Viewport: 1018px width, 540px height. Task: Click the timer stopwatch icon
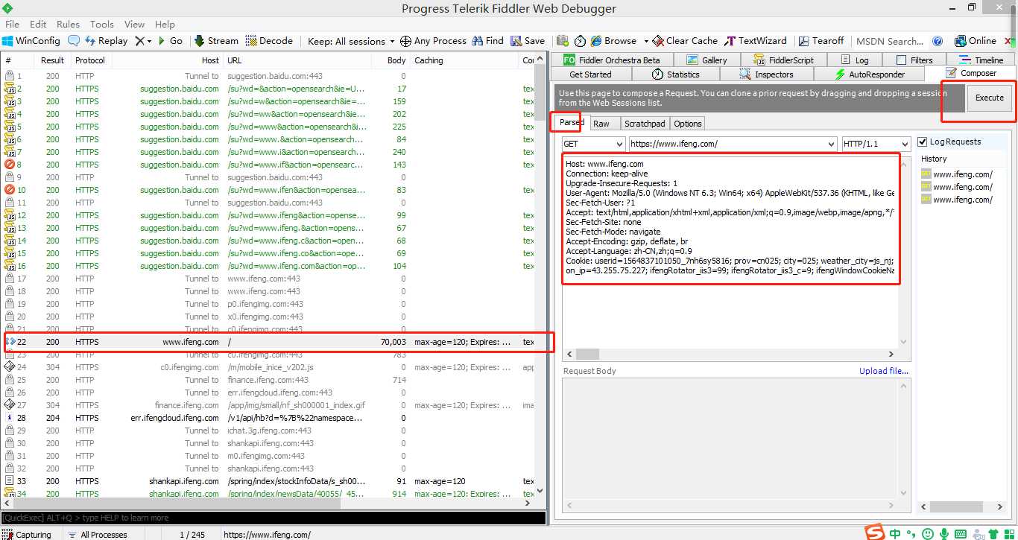coord(580,41)
